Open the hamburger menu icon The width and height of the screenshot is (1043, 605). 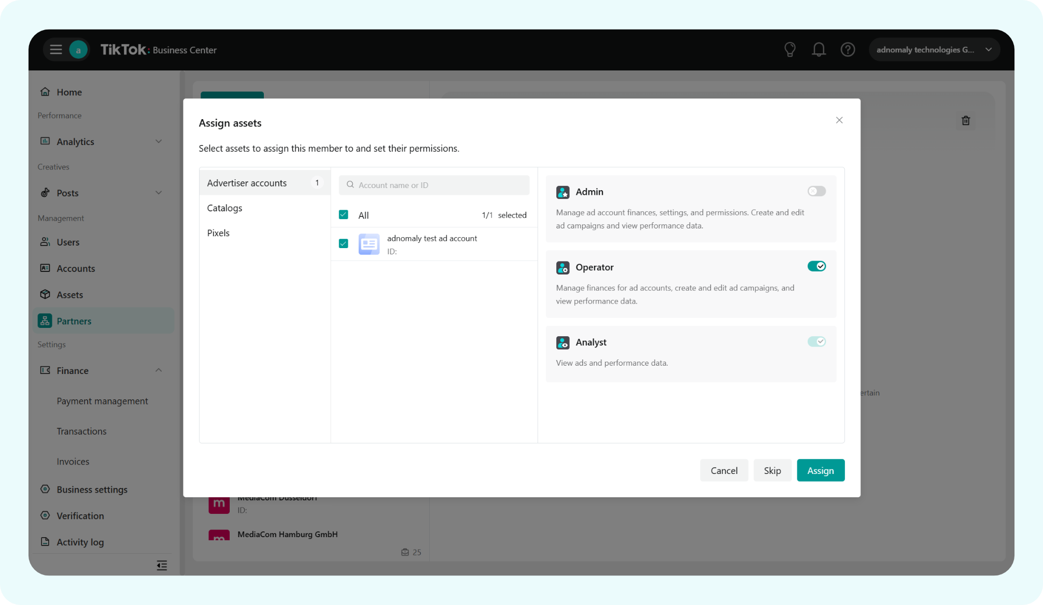coord(56,50)
